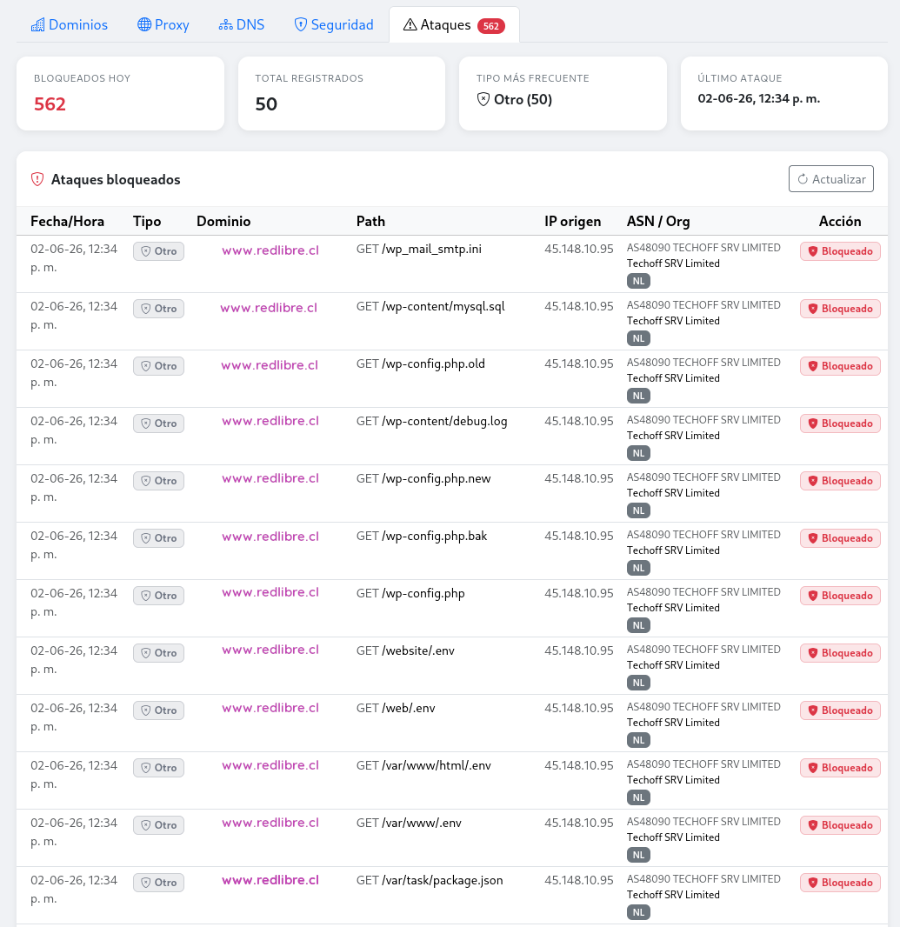Open www.redlibre.cl link in wp-config.php.old row
This screenshot has height=927, width=900.
pyautogui.click(x=270, y=364)
